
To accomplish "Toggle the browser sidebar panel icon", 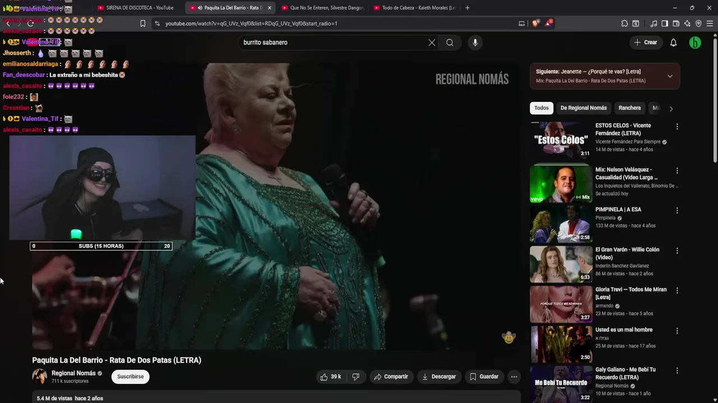I will [x=665, y=24].
